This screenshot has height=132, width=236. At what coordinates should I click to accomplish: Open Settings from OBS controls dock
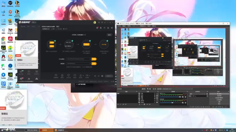(x=219, y=102)
